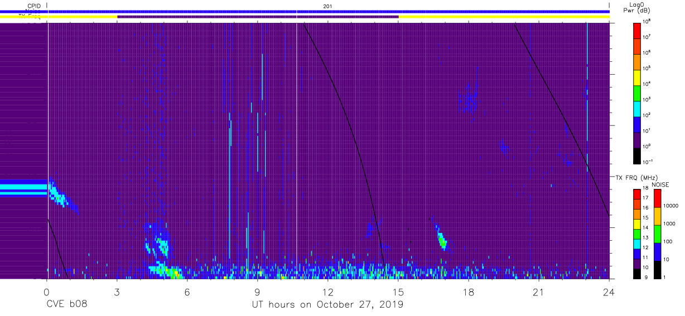685x316 pixels.
Task: Click the 18 UT hour axis label
Action: [469, 291]
